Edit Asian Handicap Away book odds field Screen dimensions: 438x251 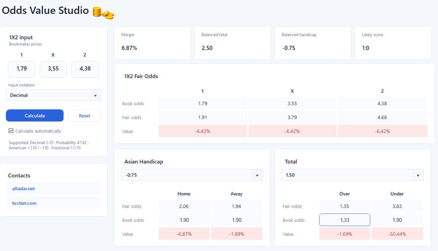[x=237, y=220]
